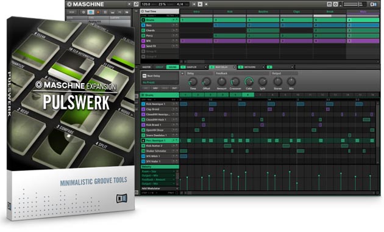The height and width of the screenshot is (232, 384).
Task: Open the dropdown of the empty fourth module slot
Action: 292,67
